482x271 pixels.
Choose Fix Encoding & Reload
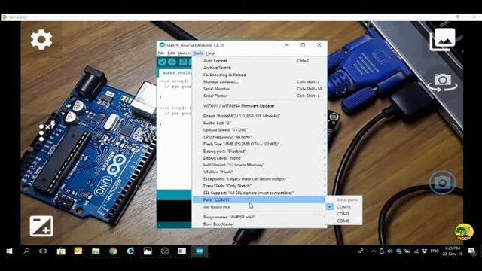(259, 75)
